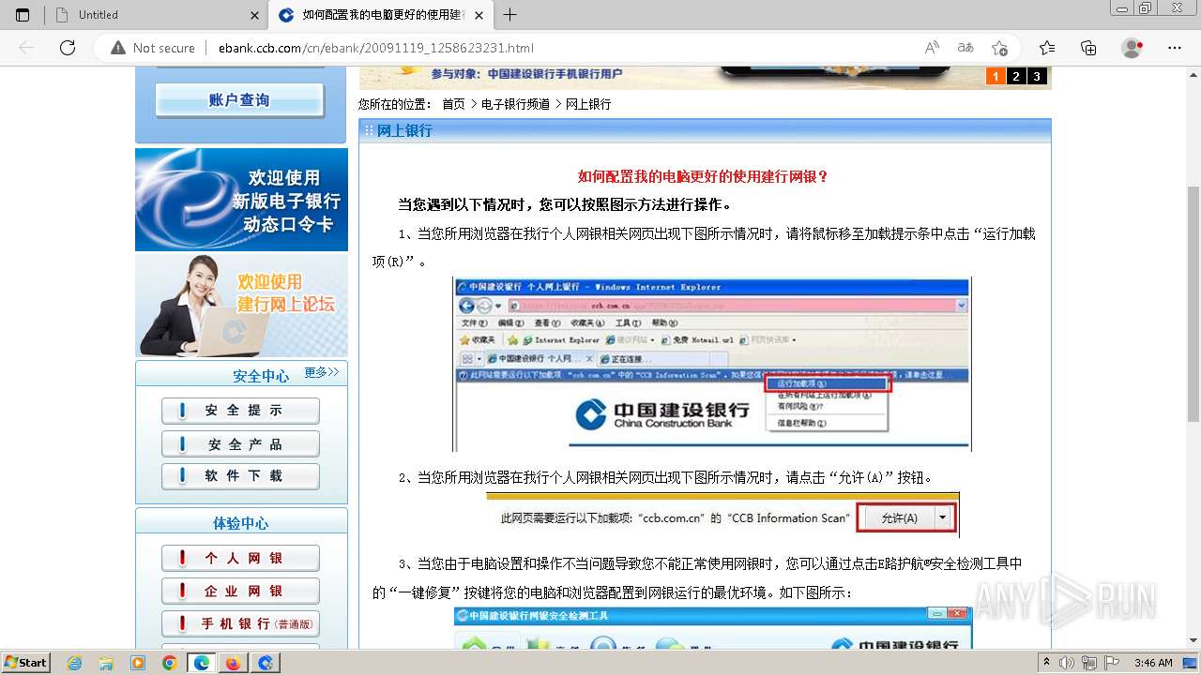Screen dimensions: 1201x675
Task: Click the Not secure site info indicator
Action: tap(153, 48)
